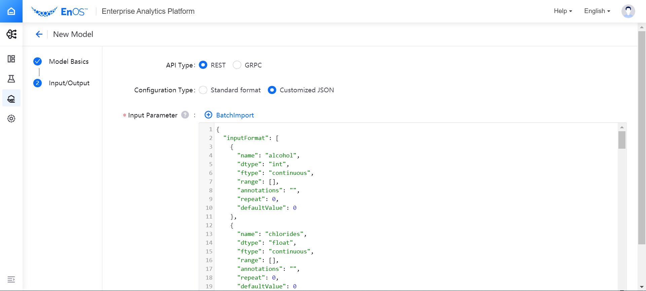Open the user avatar menu
Image resolution: width=646 pixels, height=291 pixels.
tap(628, 11)
